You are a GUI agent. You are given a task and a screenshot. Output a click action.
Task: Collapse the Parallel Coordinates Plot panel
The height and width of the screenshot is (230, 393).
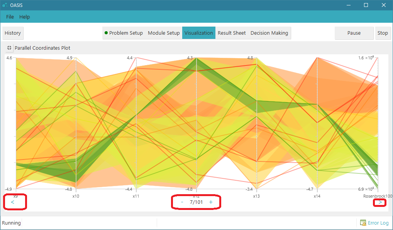click(x=8, y=48)
